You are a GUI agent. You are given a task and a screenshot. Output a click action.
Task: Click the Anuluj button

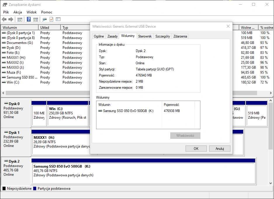tap(220, 148)
